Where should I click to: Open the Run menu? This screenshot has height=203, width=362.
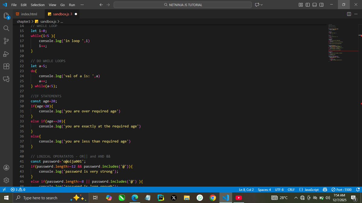[71, 5]
